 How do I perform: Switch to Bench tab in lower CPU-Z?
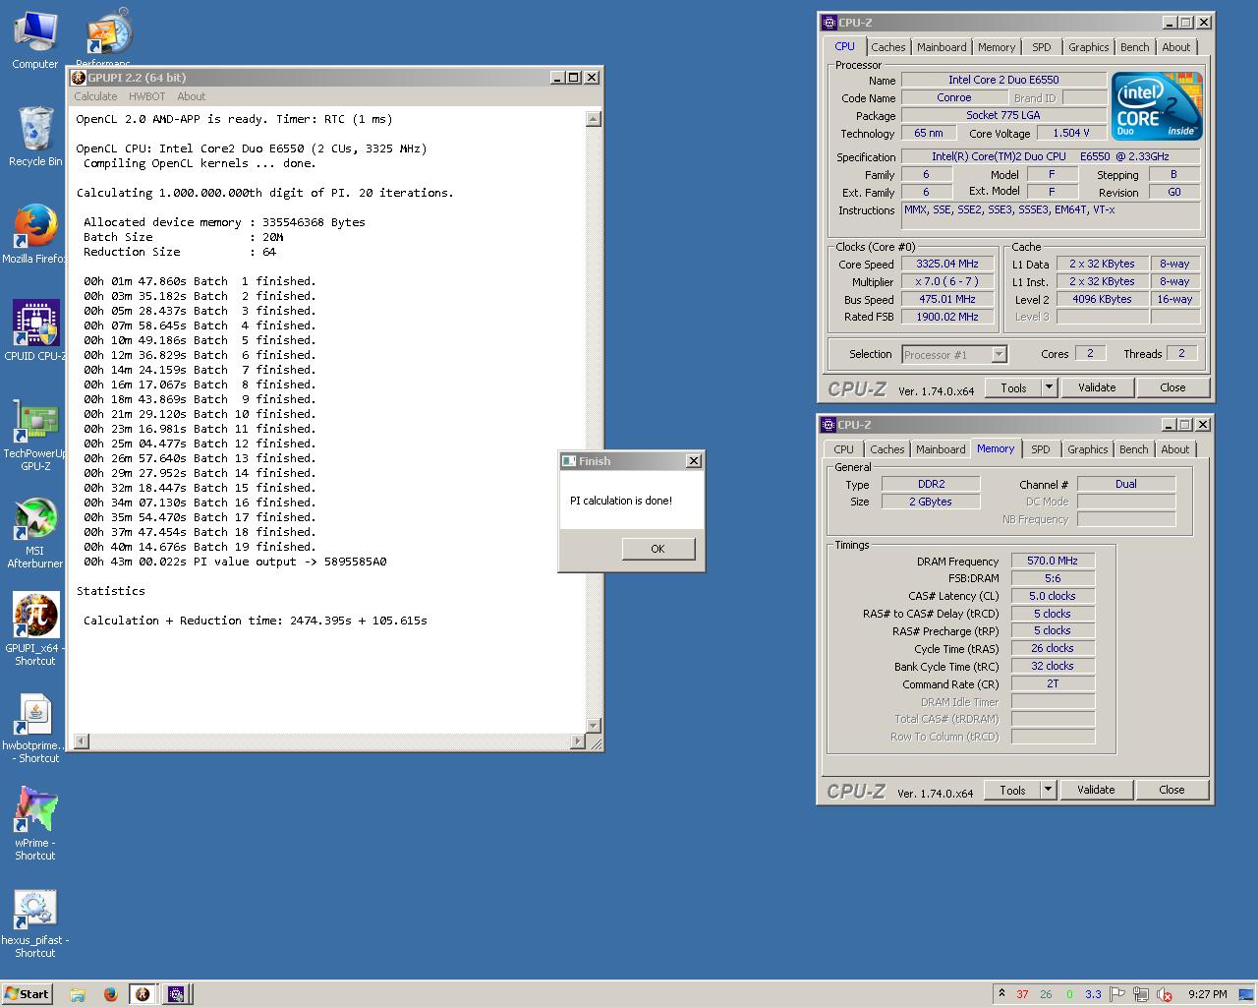coord(1134,449)
